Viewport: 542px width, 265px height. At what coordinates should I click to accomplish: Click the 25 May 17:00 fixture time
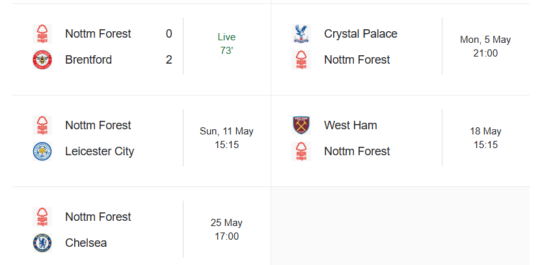tap(226, 229)
